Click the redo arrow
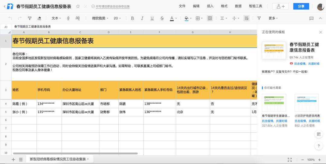This screenshot has width=326, height=164. tap(20, 18)
